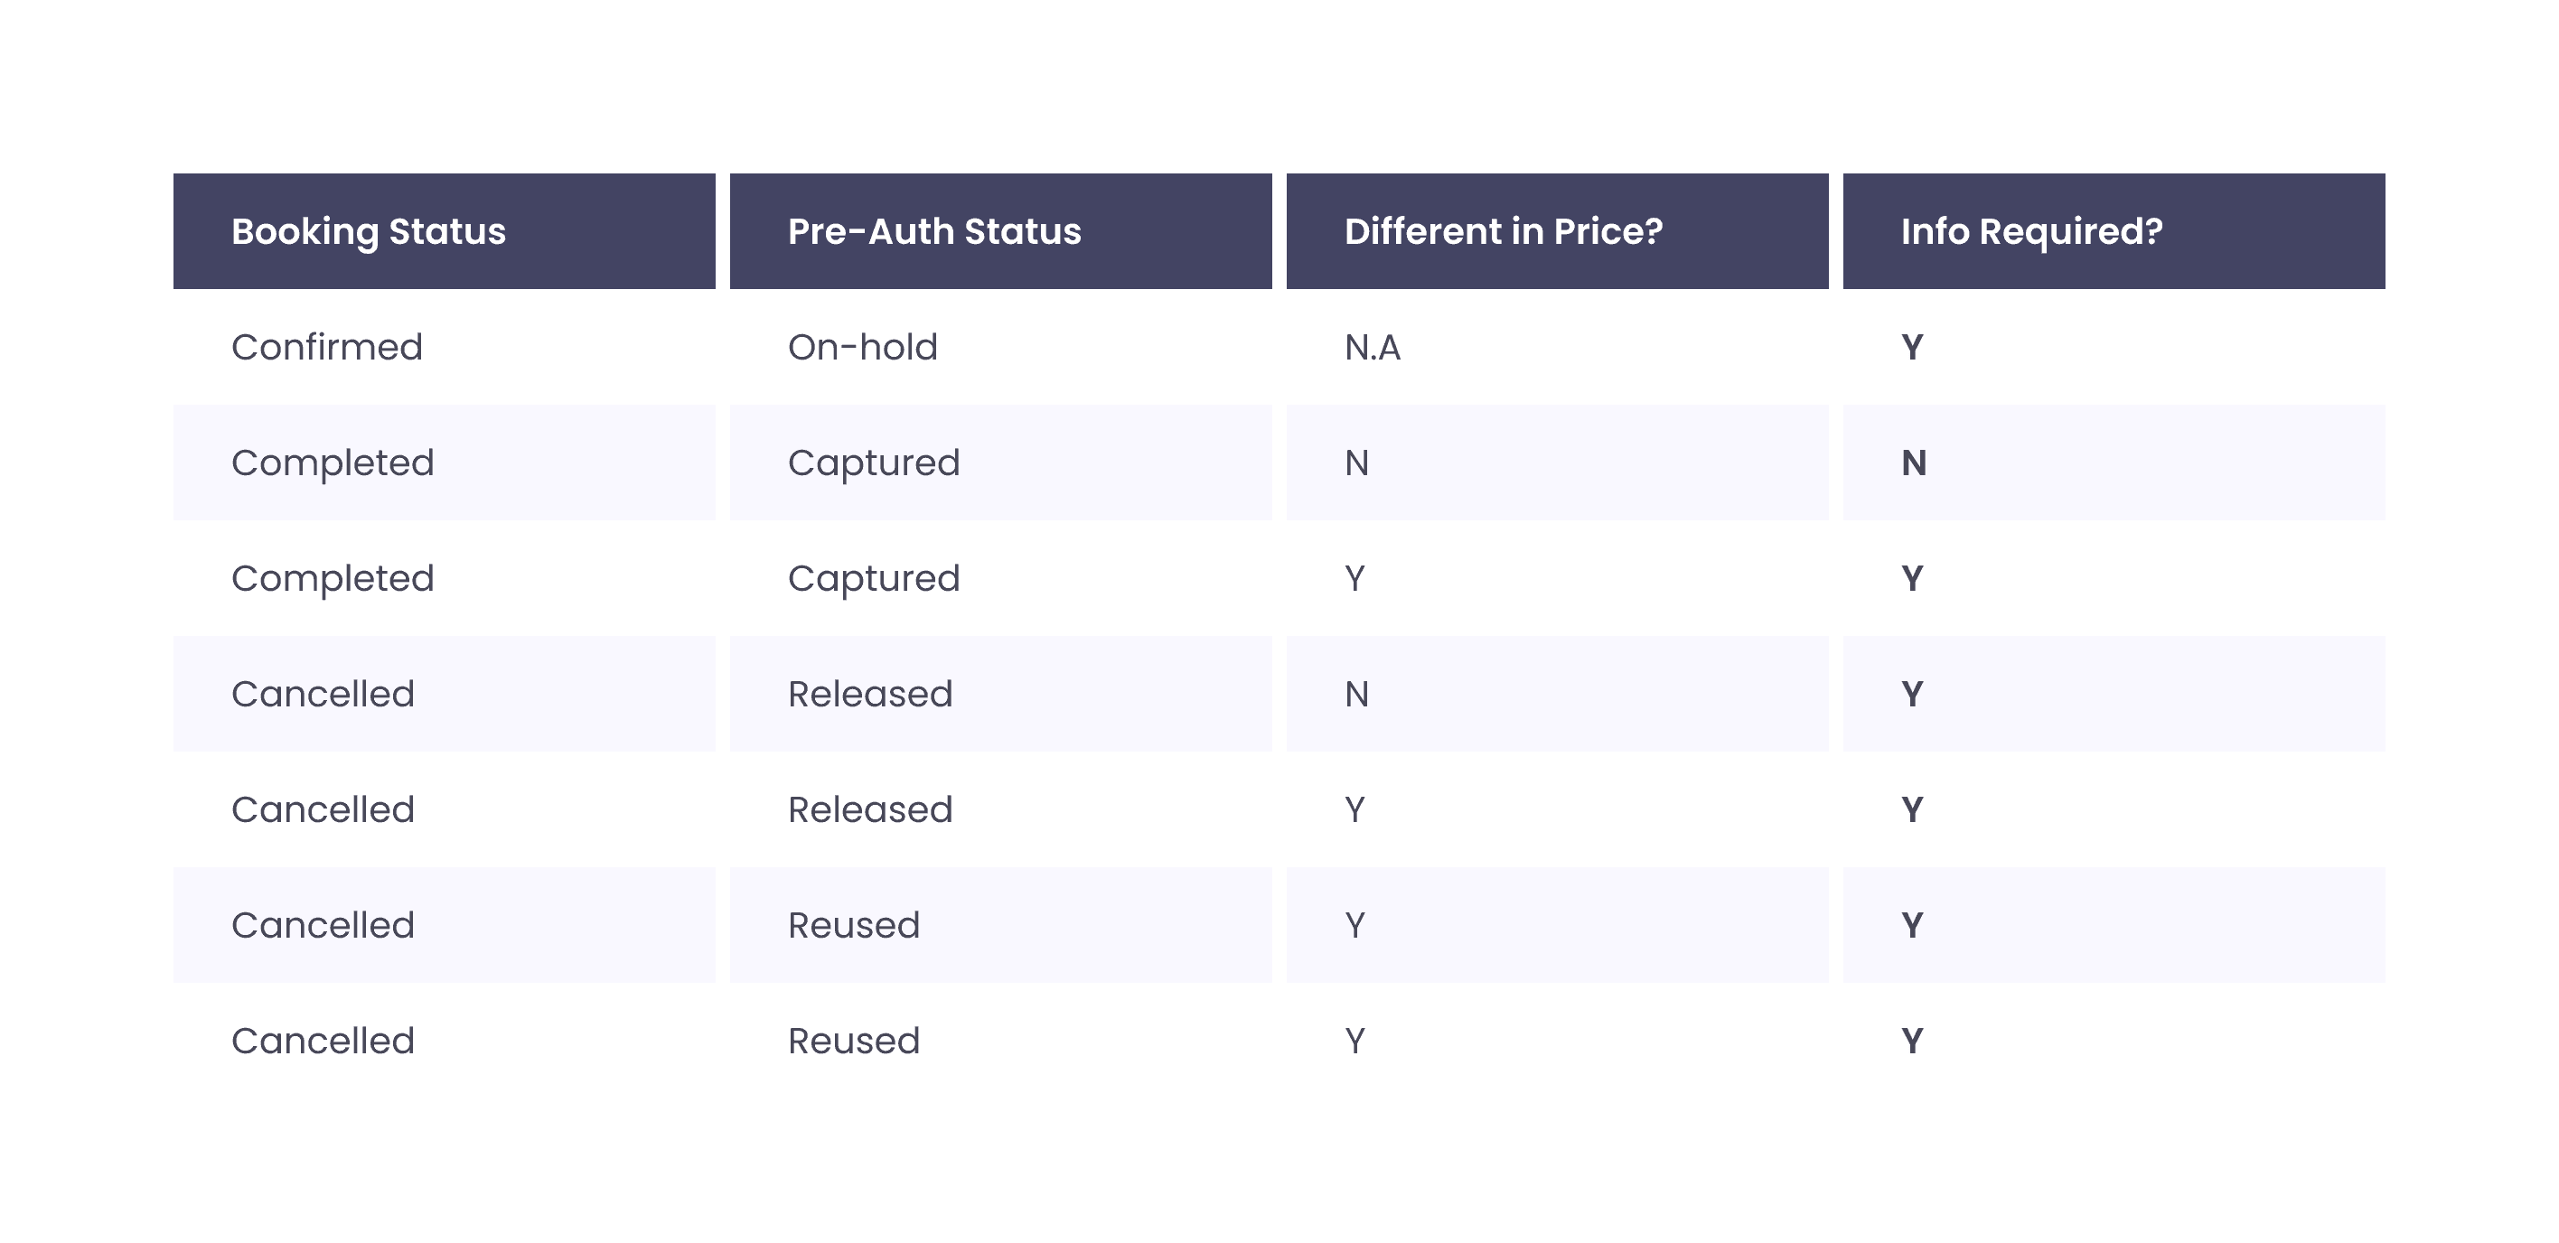Click the first Captured pre-auth cell
The height and width of the screenshot is (1243, 2559).
[873, 463]
